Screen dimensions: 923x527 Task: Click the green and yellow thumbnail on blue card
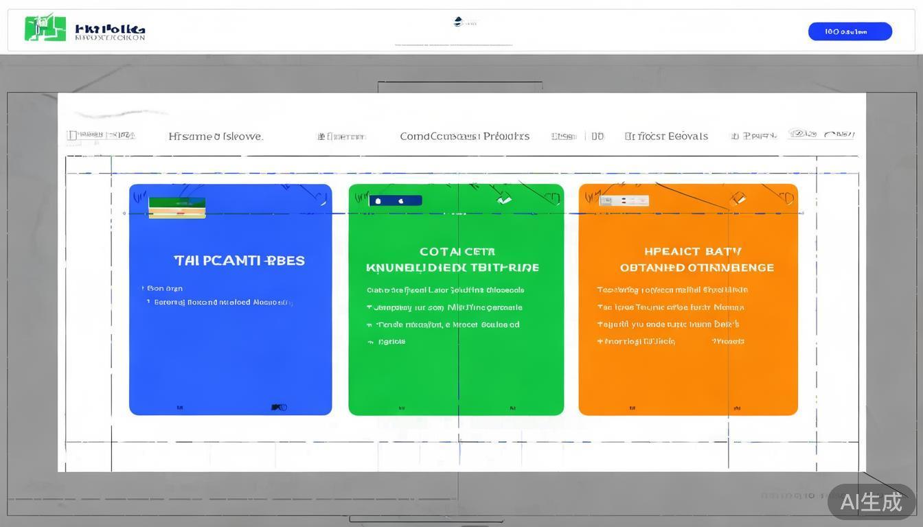click(x=176, y=207)
